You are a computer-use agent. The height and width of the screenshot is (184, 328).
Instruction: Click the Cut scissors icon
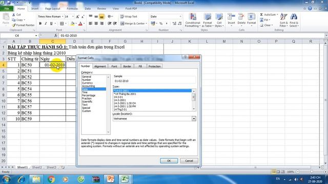(x=14, y=15)
